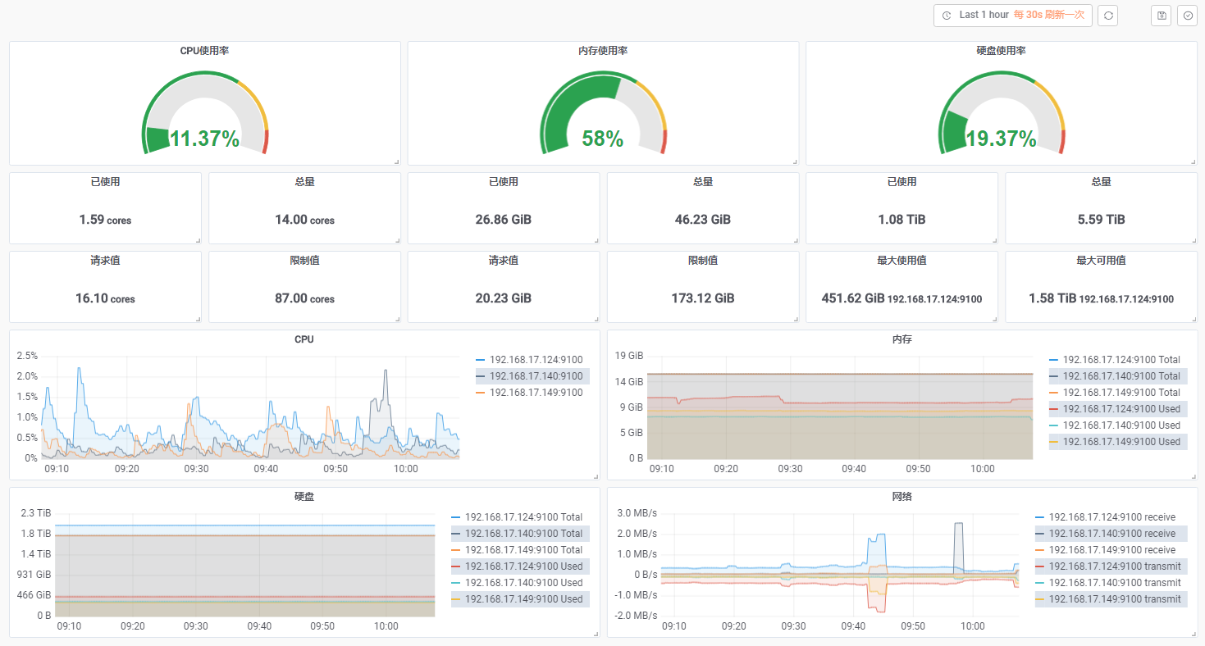The image size is (1205, 646).
Task: Open the Last 1 hour time range picker
Action: coord(1012,16)
